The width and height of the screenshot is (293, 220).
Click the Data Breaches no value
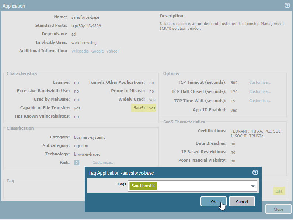point(233,144)
